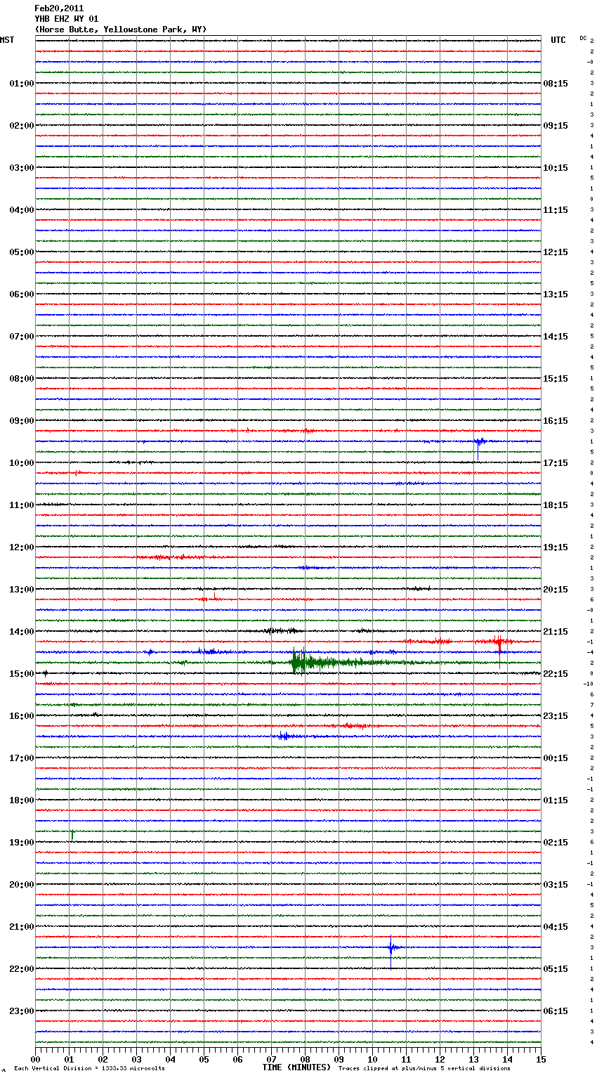The height and width of the screenshot is (1078, 597).
Task: Click the 08 minute tick label
Action: (x=305, y=1059)
